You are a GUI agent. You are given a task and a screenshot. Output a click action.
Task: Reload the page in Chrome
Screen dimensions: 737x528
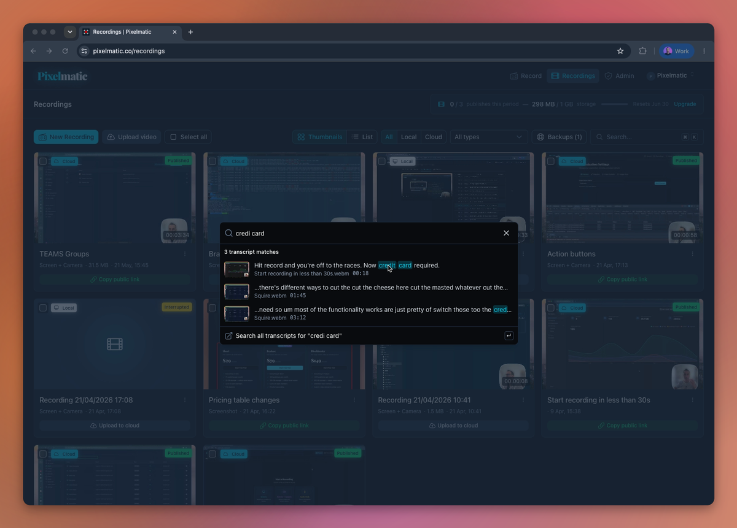point(65,51)
